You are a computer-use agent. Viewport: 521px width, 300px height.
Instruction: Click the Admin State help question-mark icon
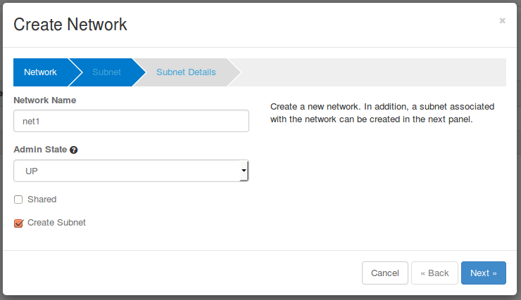(73, 150)
